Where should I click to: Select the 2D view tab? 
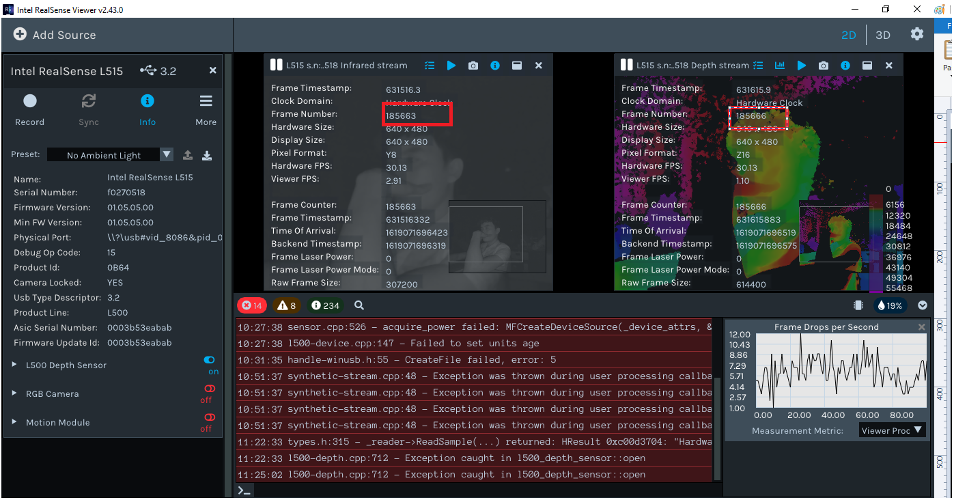click(x=849, y=34)
